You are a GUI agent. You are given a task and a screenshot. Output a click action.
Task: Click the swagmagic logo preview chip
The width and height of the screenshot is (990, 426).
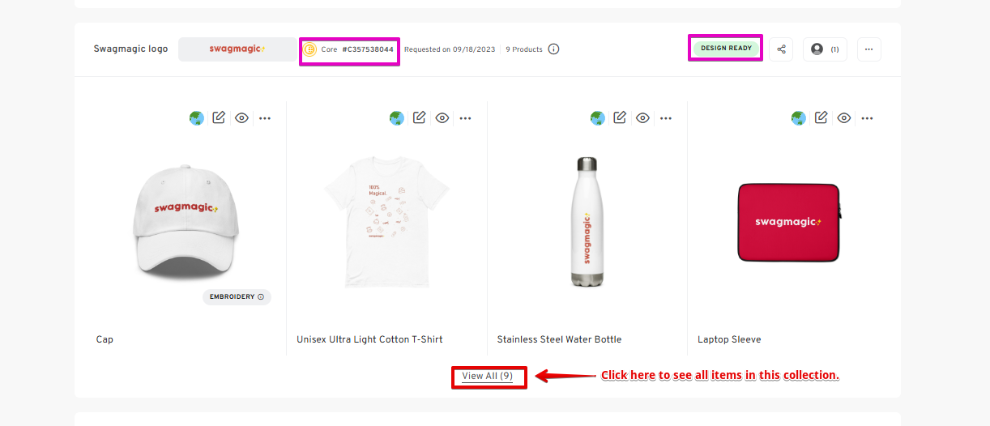[237, 49]
